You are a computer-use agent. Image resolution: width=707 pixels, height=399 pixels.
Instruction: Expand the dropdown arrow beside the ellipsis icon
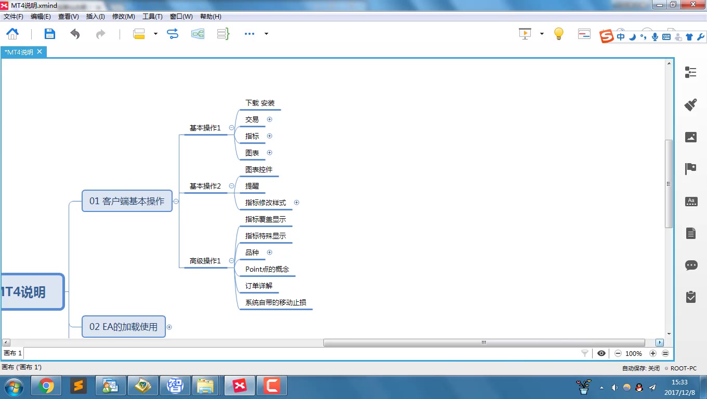tap(266, 34)
